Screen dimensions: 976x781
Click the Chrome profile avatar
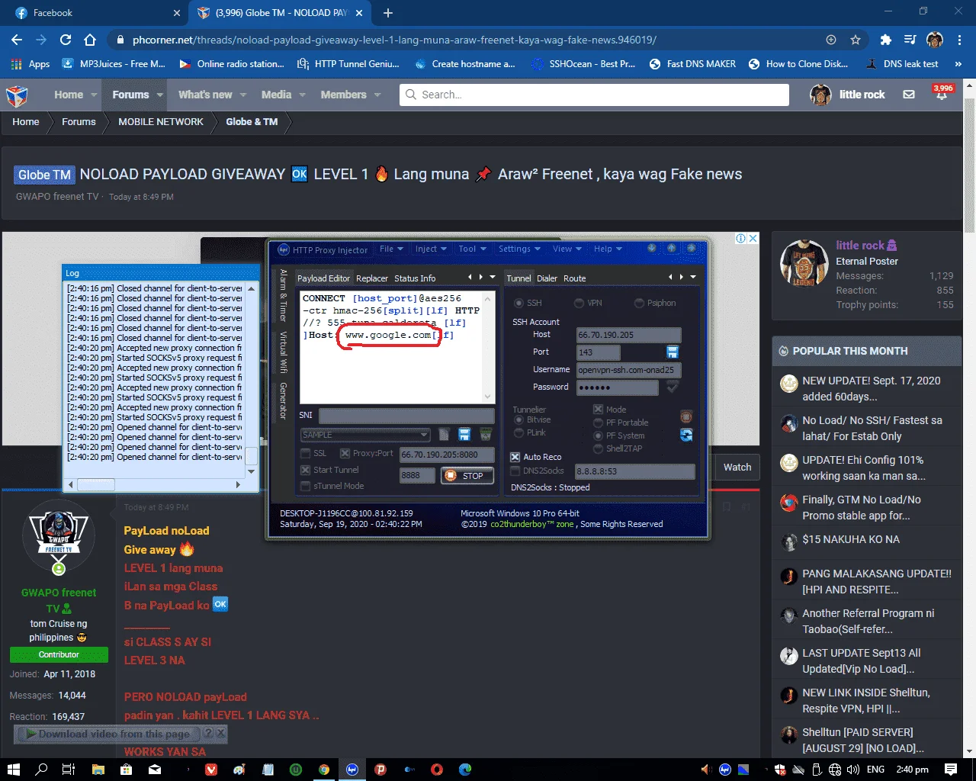pyautogui.click(x=935, y=40)
